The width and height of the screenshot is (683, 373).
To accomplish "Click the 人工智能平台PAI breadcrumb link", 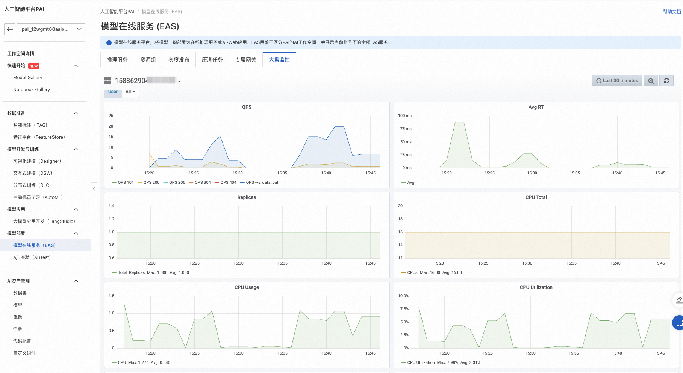I will pyautogui.click(x=117, y=12).
